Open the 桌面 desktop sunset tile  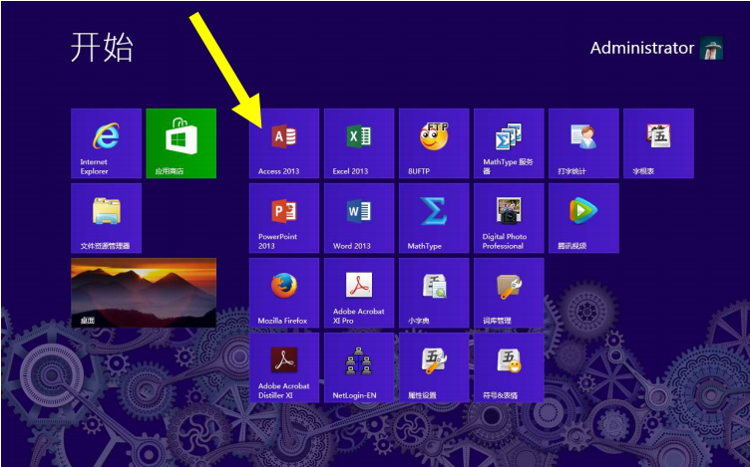coord(144,293)
